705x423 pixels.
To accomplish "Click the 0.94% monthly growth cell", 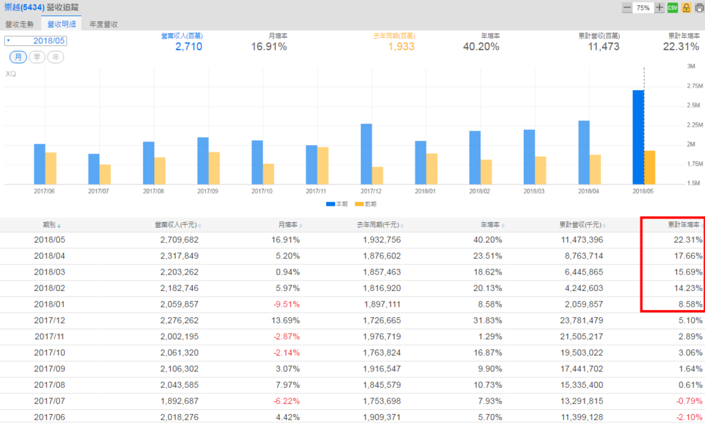I will pyautogui.click(x=288, y=272).
